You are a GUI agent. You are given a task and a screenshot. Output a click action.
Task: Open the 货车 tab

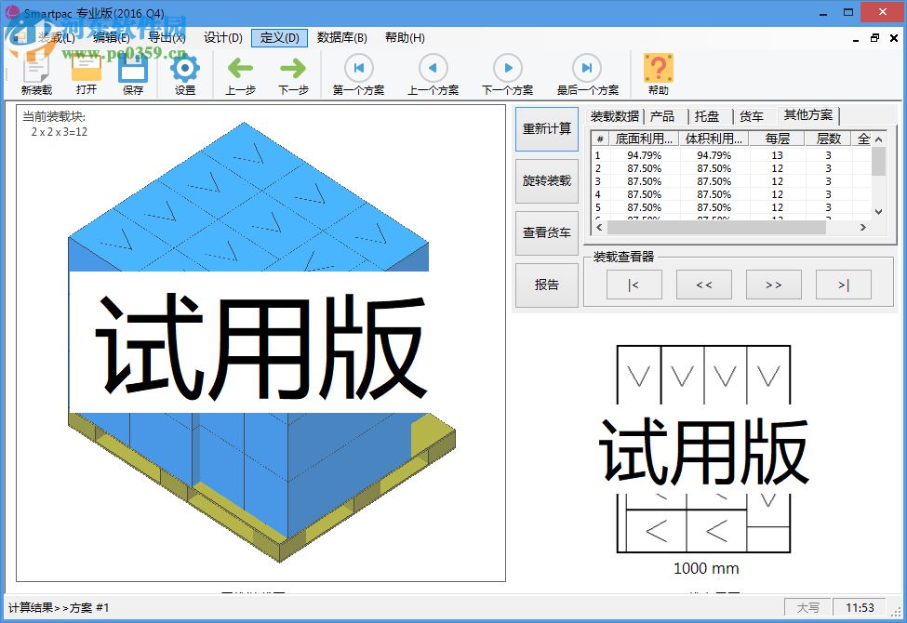click(753, 116)
